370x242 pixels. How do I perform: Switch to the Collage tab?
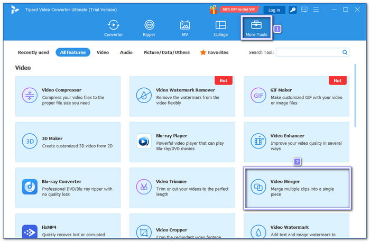coord(220,29)
